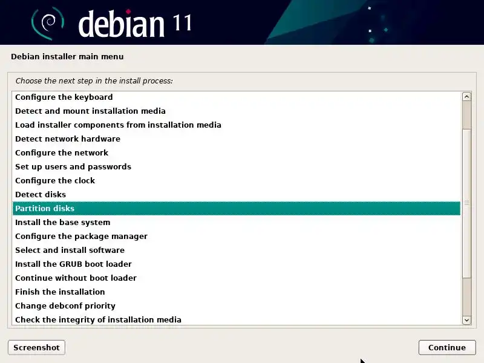Select Check the integrity of installation media
Viewport: 484px width, 363px height.
tap(237, 319)
